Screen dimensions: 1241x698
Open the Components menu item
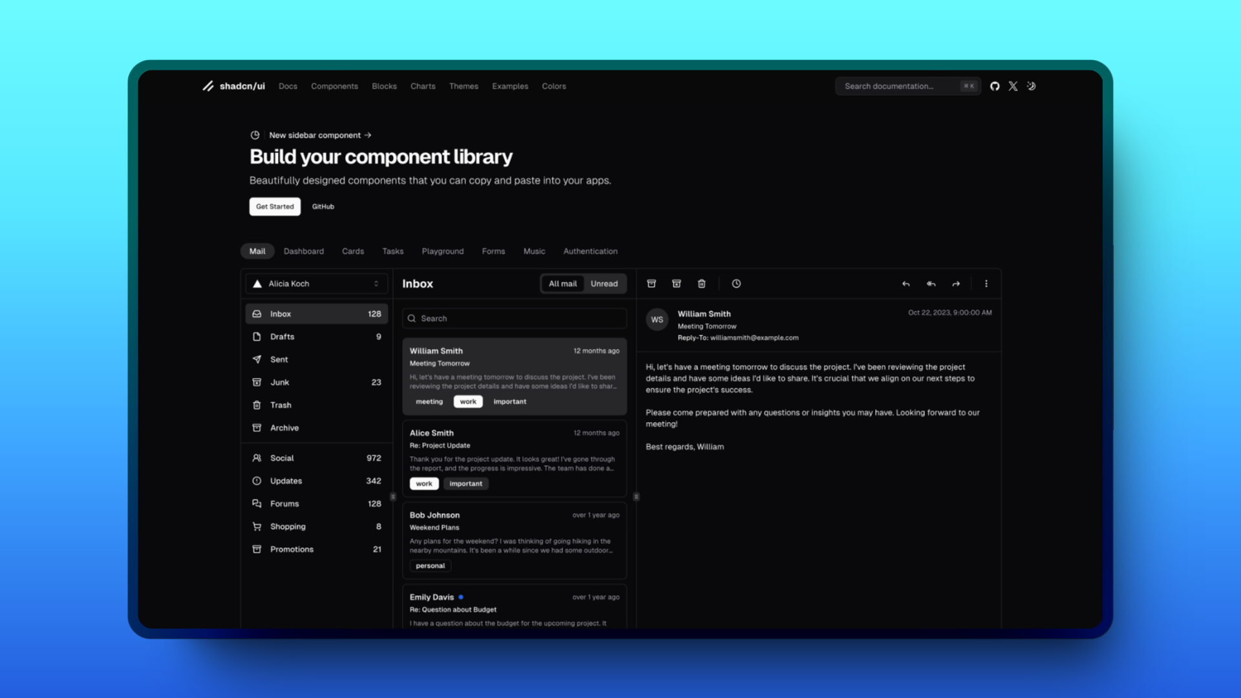pos(334,85)
